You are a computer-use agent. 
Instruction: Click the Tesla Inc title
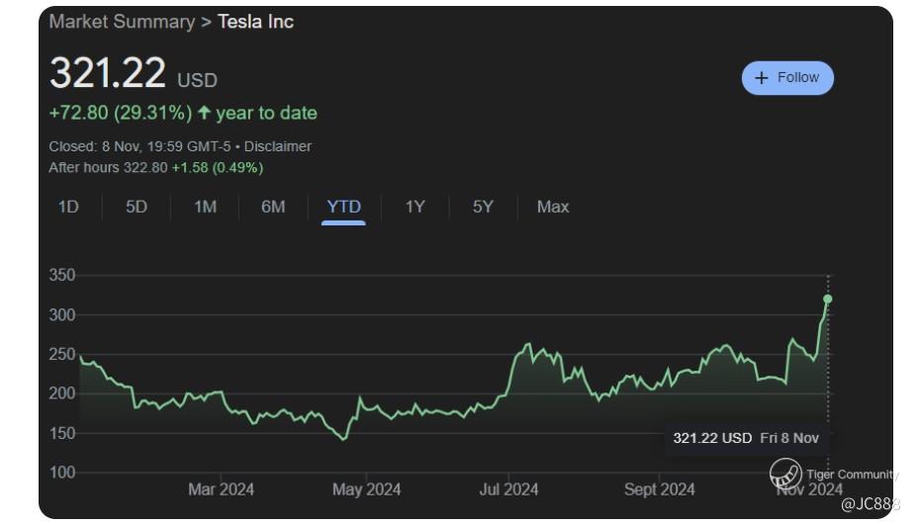click(255, 22)
